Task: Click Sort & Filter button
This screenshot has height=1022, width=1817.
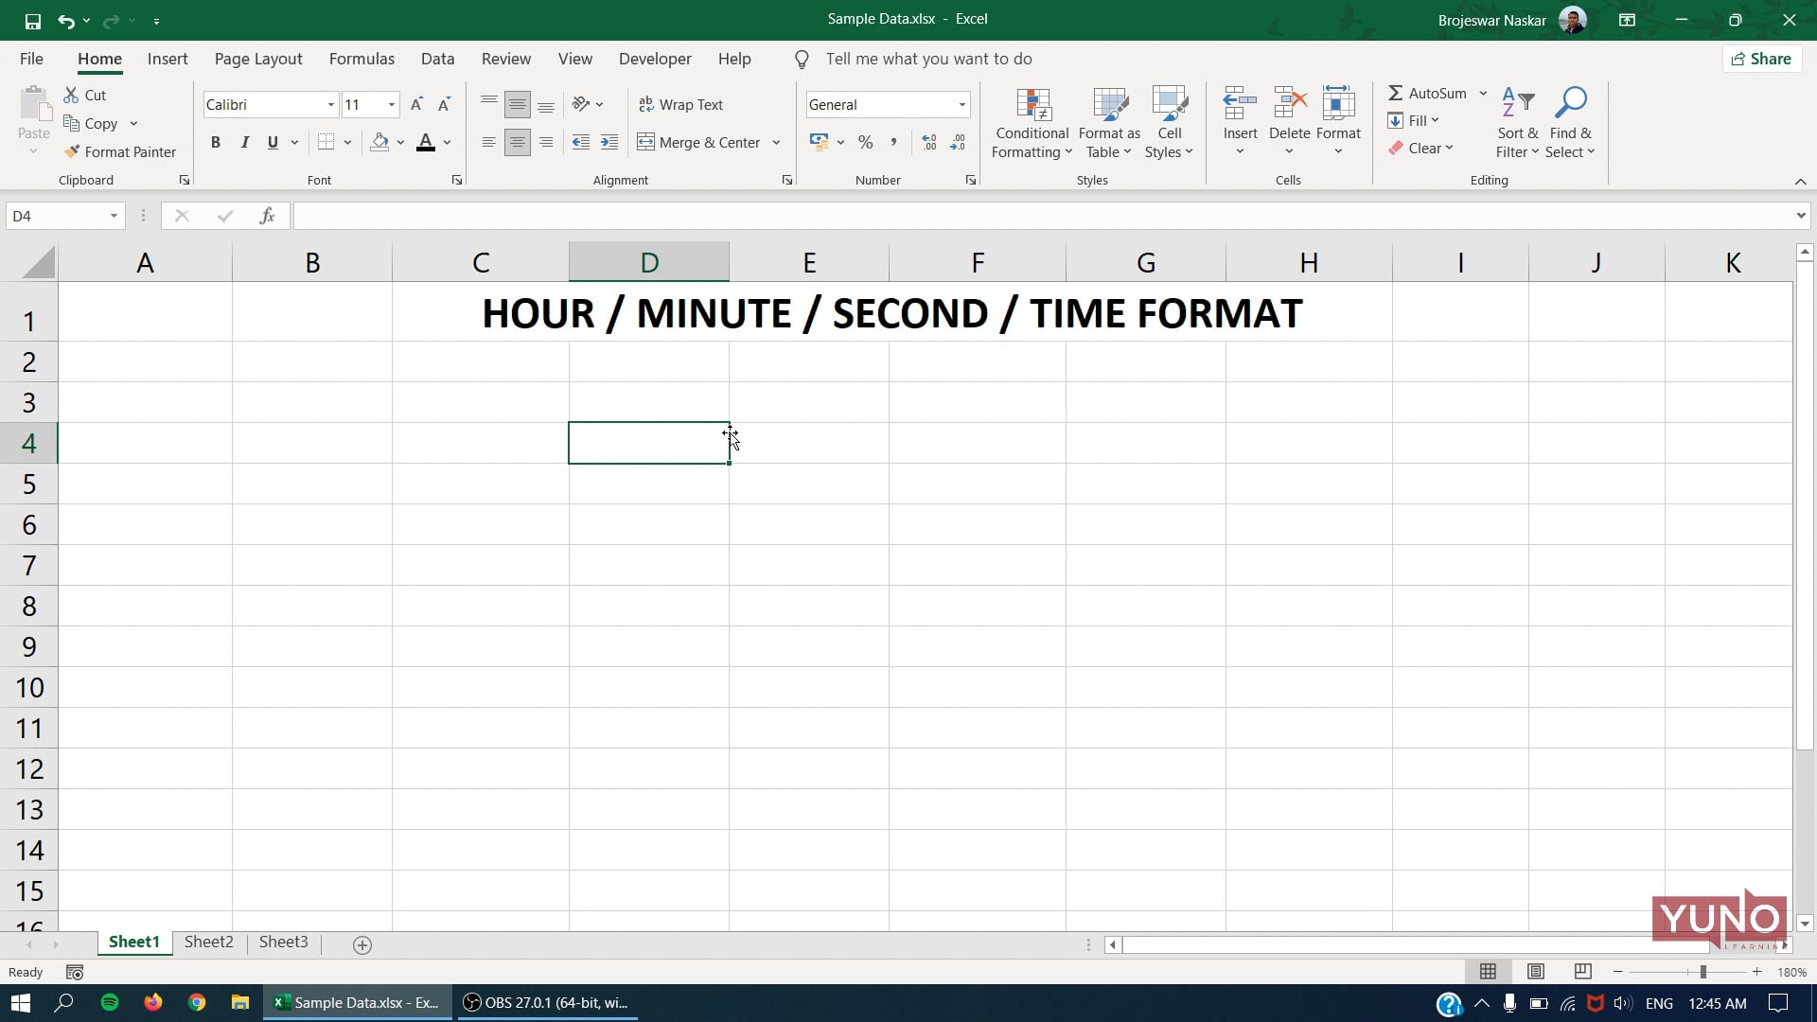Action: [1517, 123]
